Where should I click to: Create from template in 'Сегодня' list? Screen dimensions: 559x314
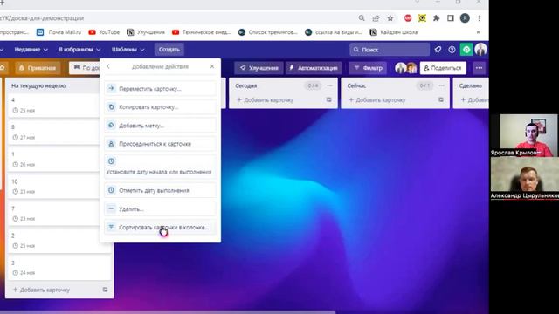[328, 99]
